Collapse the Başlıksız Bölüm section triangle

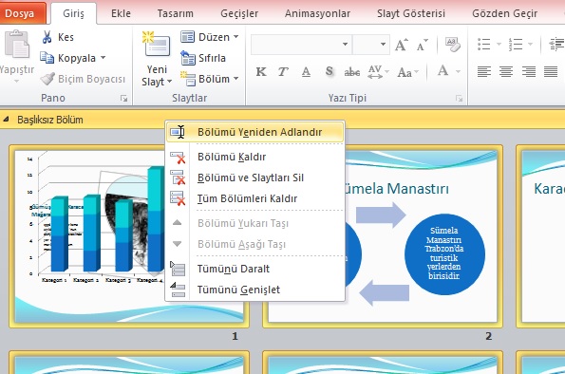6,120
